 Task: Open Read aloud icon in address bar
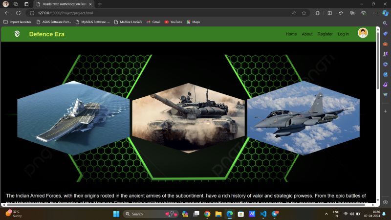(294, 13)
